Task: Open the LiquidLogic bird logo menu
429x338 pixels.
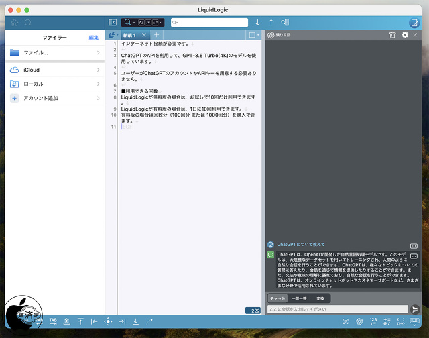Action: pos(113,35)
